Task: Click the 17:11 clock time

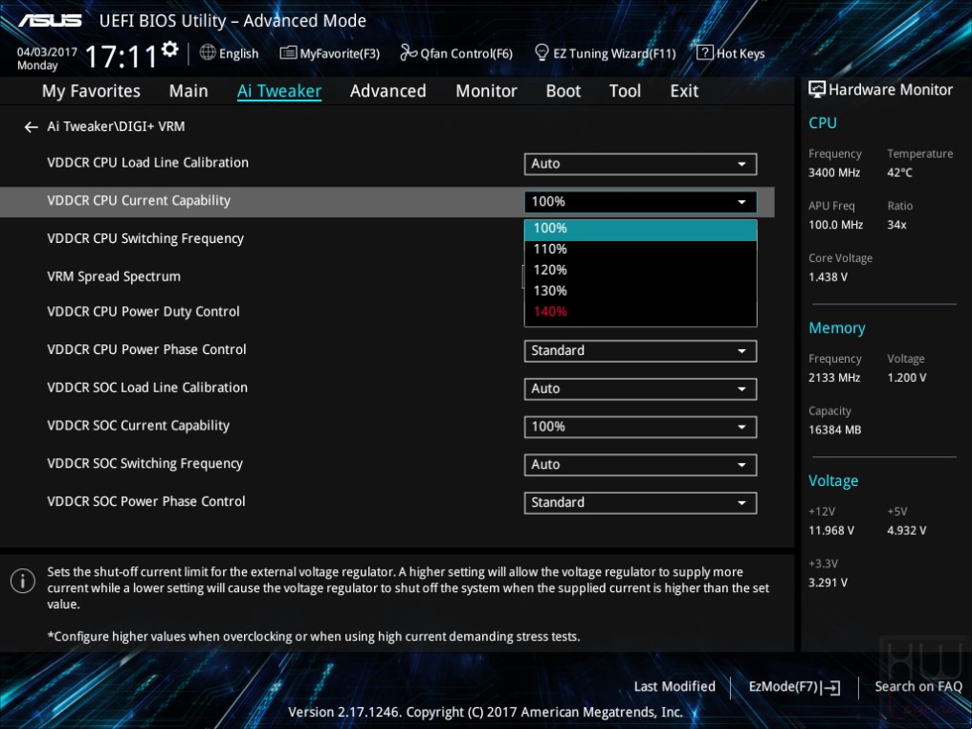Action: click(x=121, y=57)
